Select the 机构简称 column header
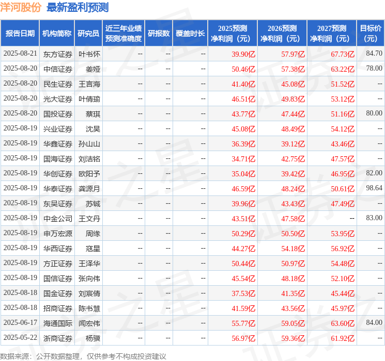 coord(57,34)
